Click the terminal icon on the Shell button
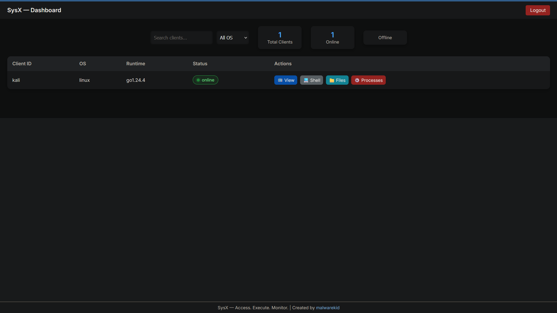 click(306, 80)
